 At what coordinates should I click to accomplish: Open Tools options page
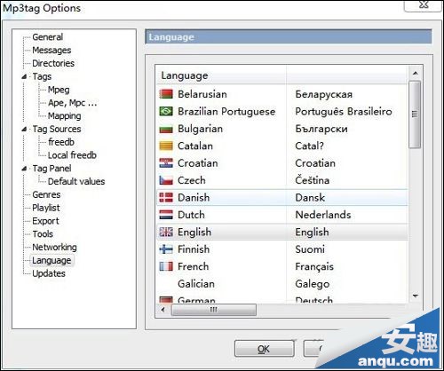click(x=43, y=234)
